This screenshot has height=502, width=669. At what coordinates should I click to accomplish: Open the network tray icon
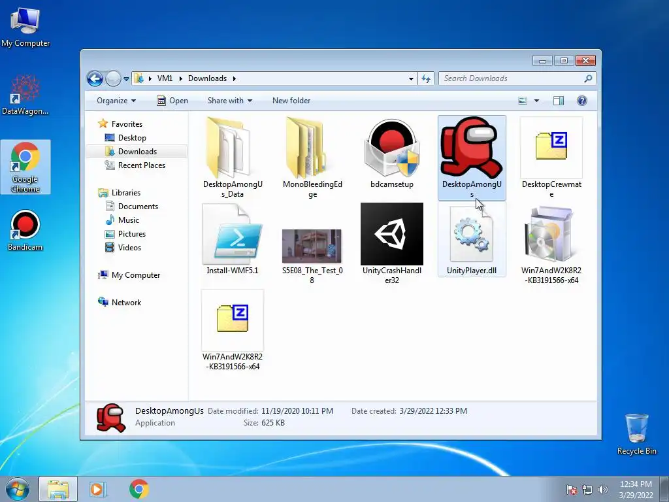587,490
